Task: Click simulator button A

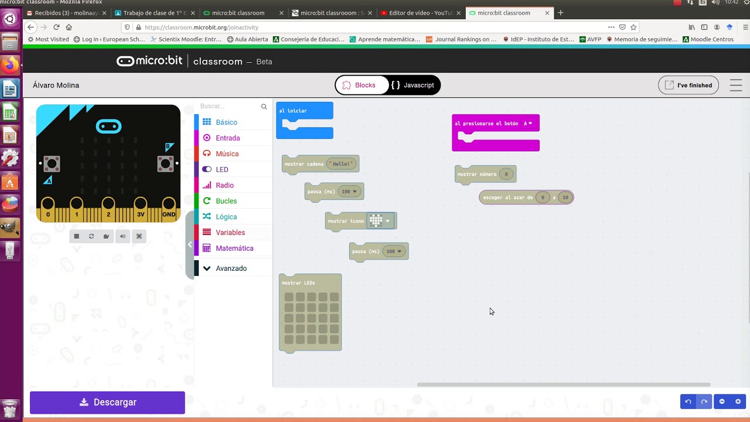Action: click(x=52, y=164)
